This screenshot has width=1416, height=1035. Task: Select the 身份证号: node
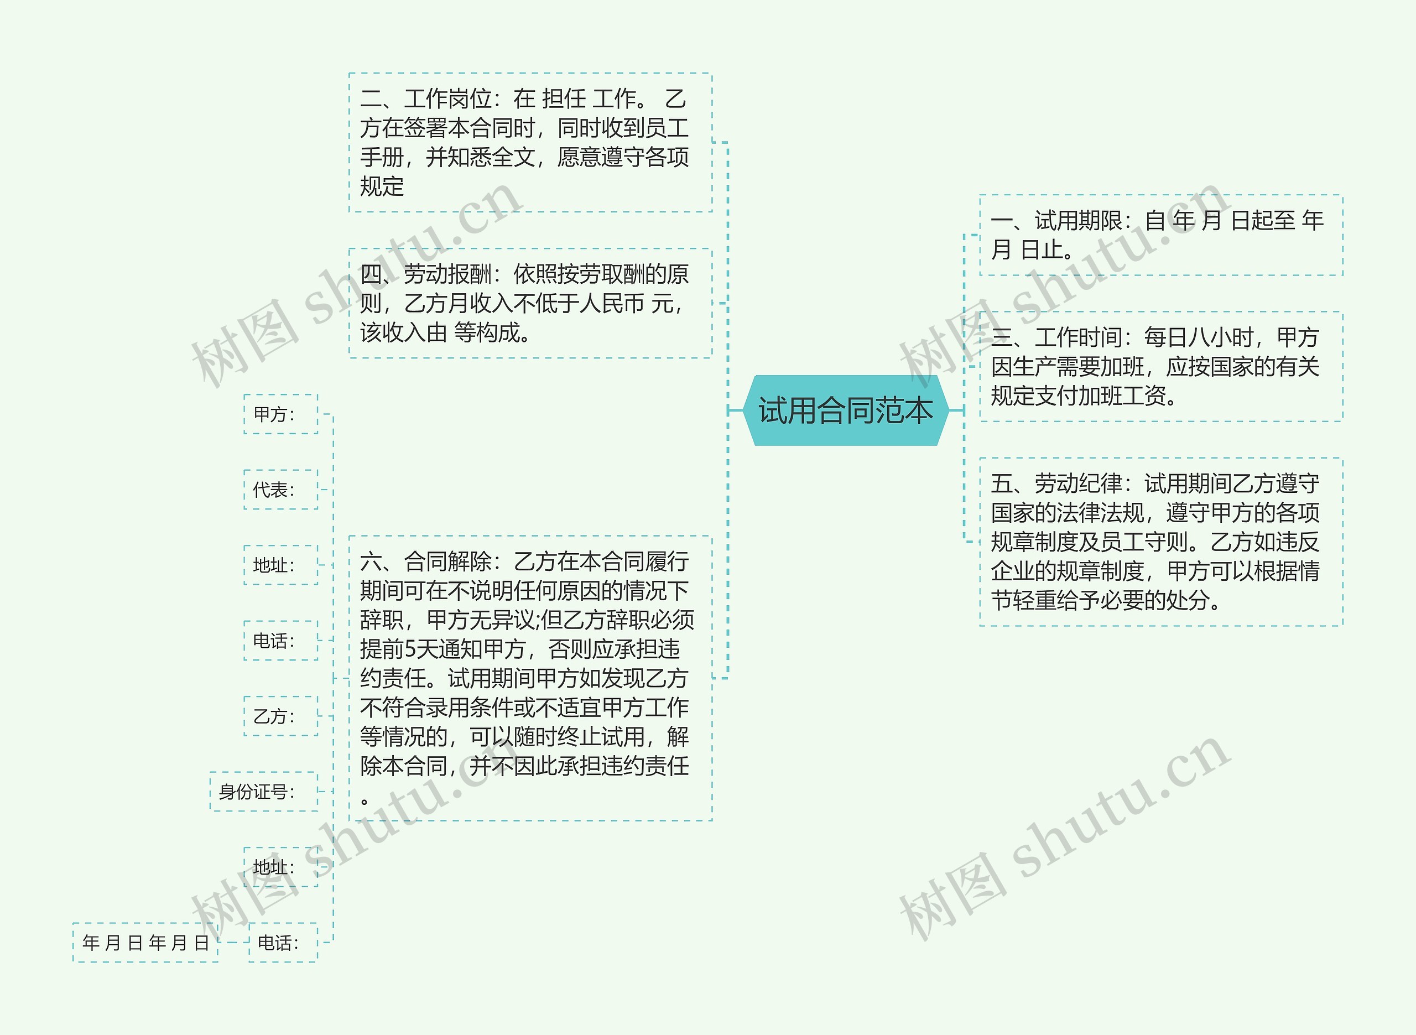264,791
